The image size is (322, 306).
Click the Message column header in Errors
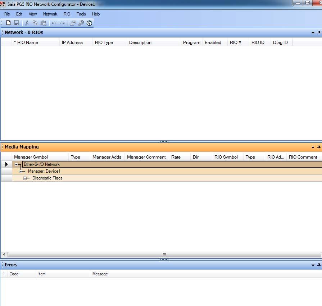206,274
